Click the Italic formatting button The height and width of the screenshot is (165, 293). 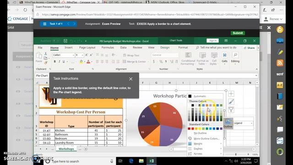59,61
